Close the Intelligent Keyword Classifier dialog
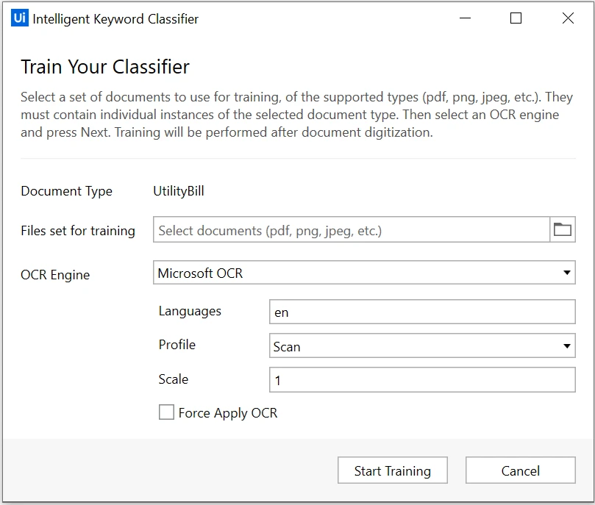This screenshot has width=595, height=505. point(568,18)
